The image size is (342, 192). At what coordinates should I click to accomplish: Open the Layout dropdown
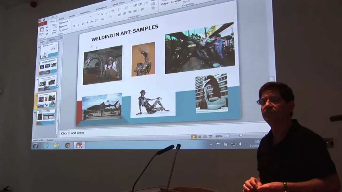point(64,22)
